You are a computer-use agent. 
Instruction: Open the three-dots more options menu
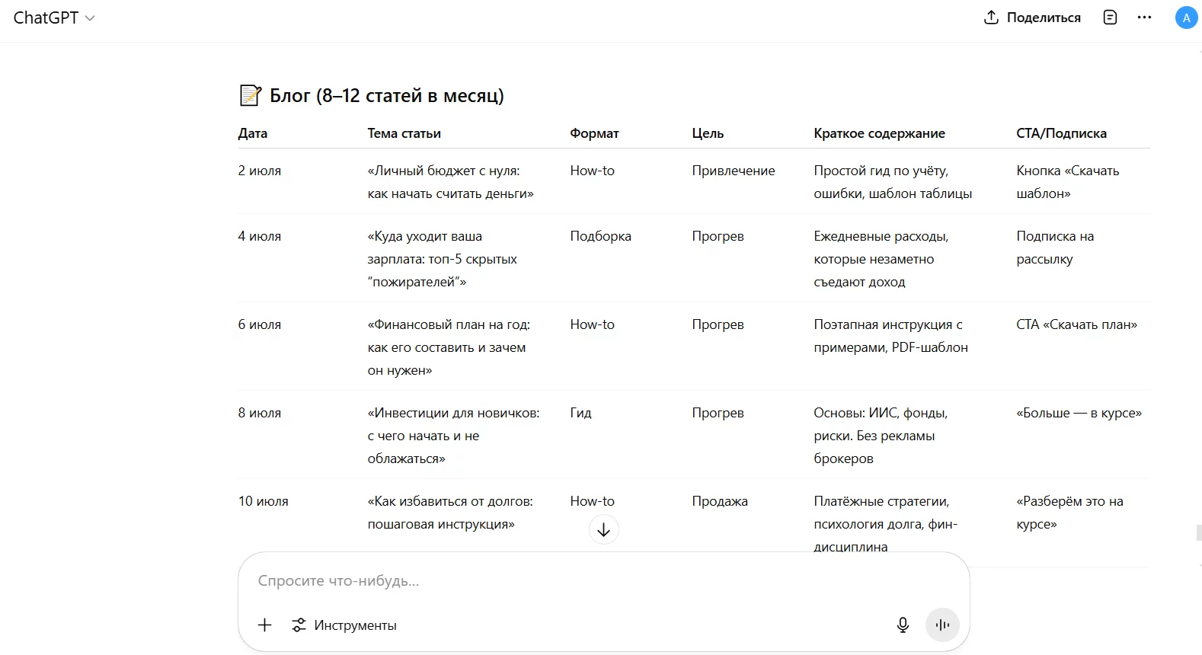pyautogui.click(x=1144, y=18)
